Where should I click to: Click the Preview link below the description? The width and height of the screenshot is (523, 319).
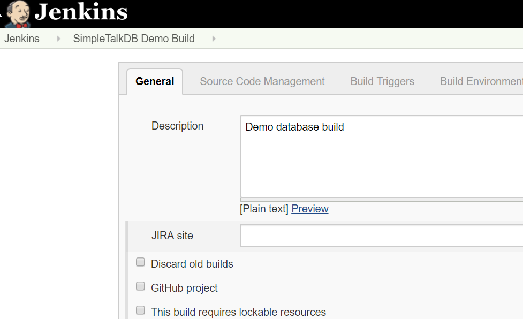tap(310, 208)
